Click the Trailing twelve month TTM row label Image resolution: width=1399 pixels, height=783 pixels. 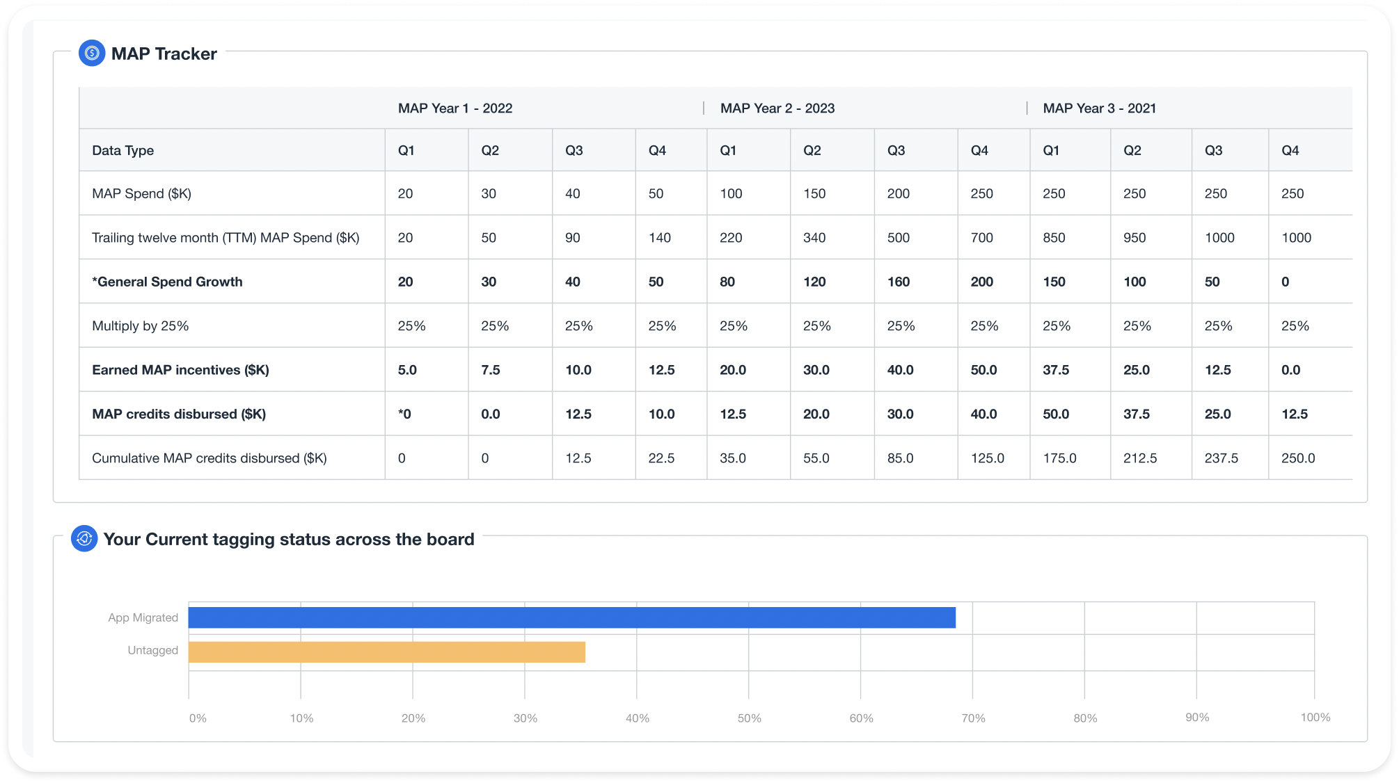point(226,238)
